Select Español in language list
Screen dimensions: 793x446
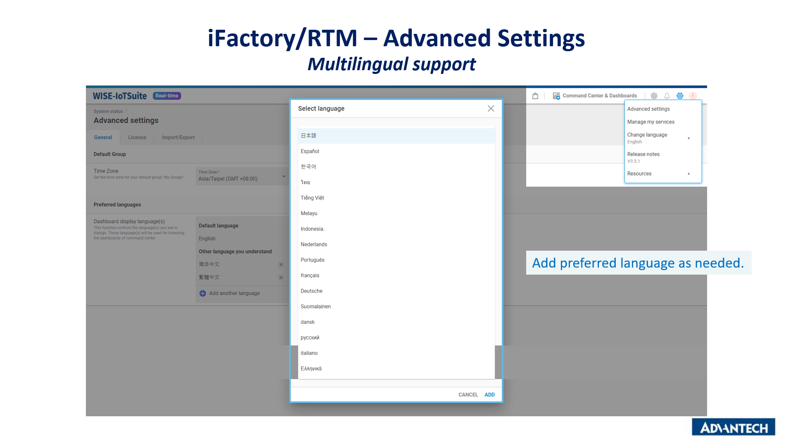click(x=396, y=152)
